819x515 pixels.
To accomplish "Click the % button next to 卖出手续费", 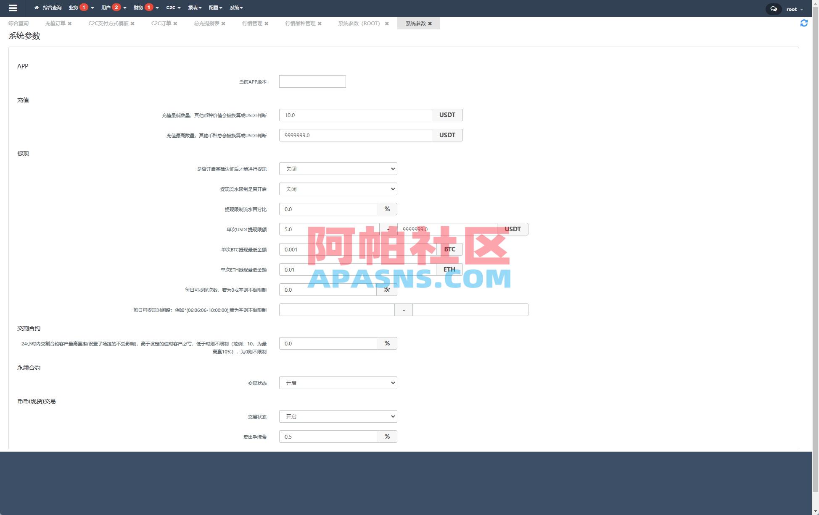I will point(386,436).
